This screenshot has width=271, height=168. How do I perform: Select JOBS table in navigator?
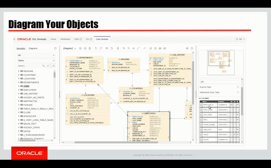[x=26, y=86]
